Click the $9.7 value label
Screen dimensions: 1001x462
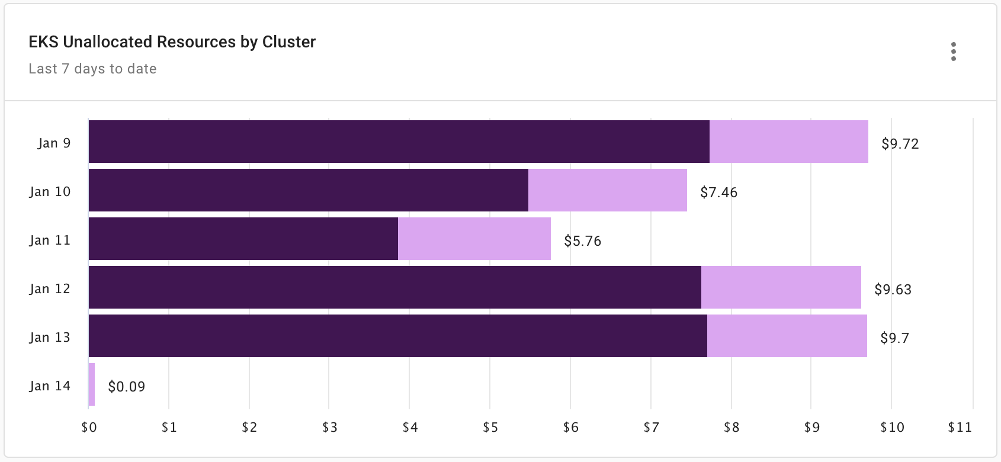895,338
